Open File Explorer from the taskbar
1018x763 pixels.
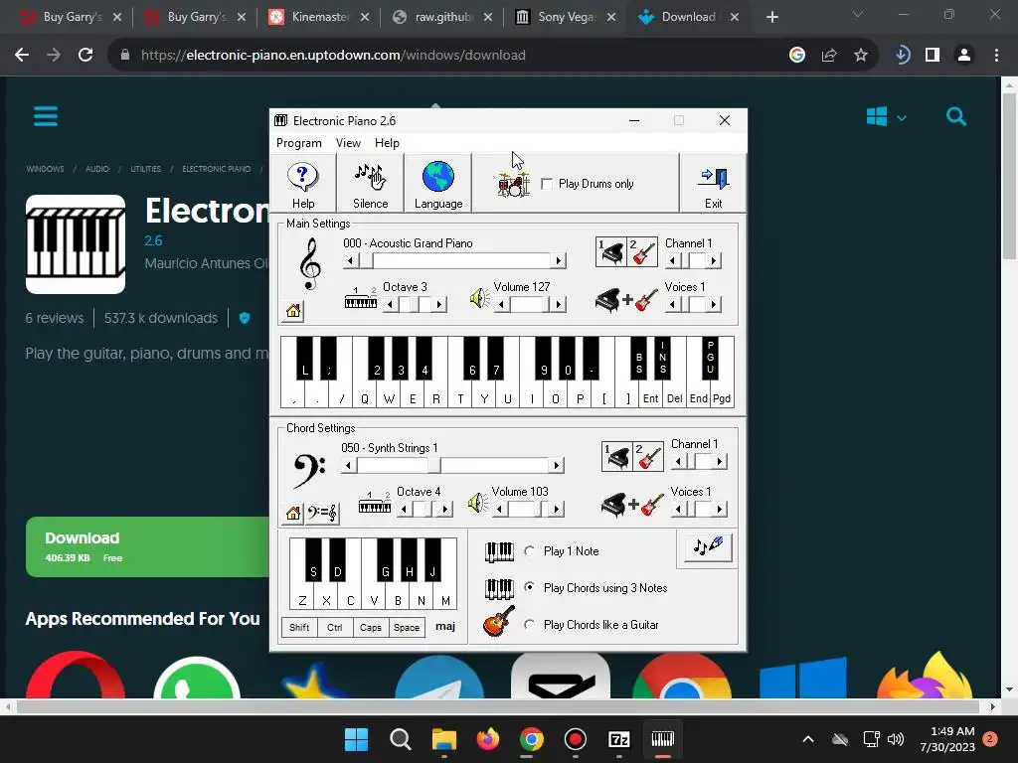coord(444,739)
